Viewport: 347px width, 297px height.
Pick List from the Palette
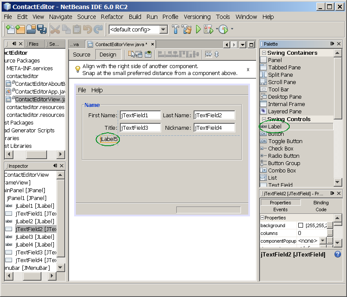(272, 178)
